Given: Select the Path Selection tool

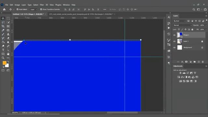Looking at the screenshot, I should click(8, 50).
